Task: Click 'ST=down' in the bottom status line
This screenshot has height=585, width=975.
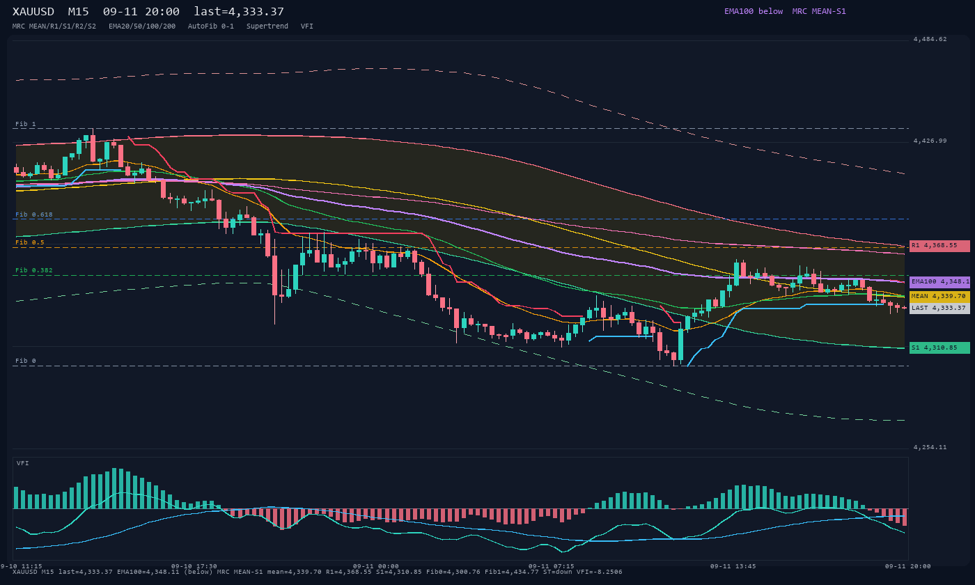Action: click(558, 572)
